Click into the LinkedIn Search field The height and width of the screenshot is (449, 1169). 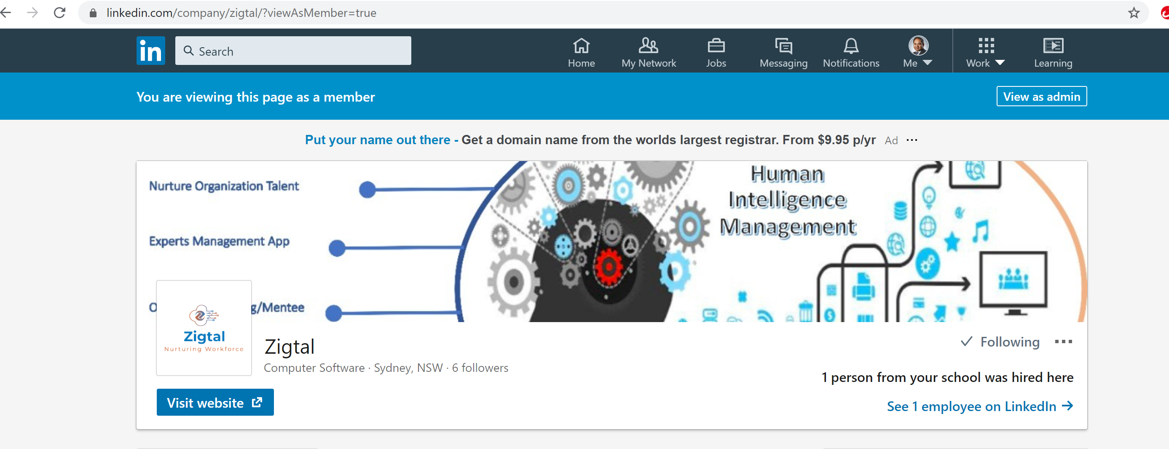[293, 51]
